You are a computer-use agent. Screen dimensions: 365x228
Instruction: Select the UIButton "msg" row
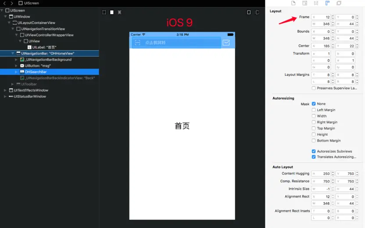coord(49,66)
